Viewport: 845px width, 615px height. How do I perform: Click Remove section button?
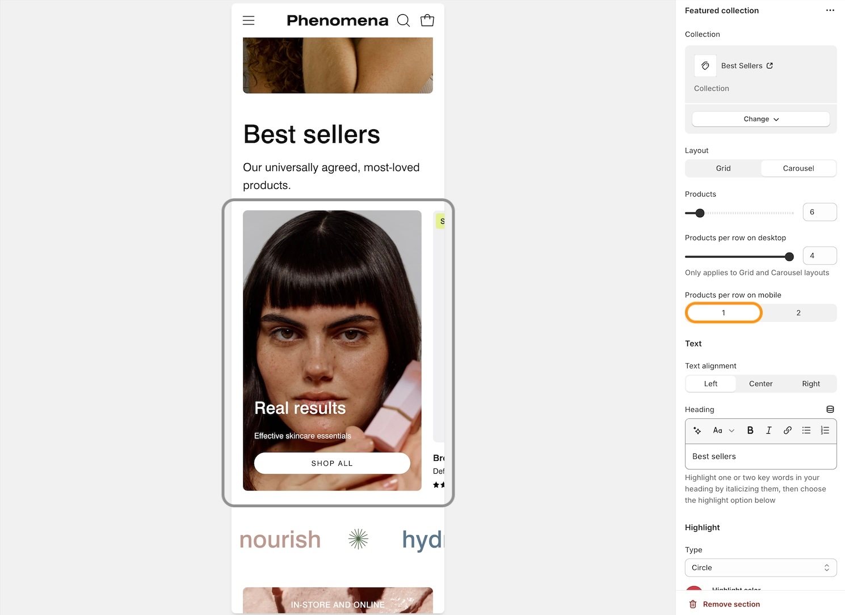pyautogui.click(x=725, y=604)
